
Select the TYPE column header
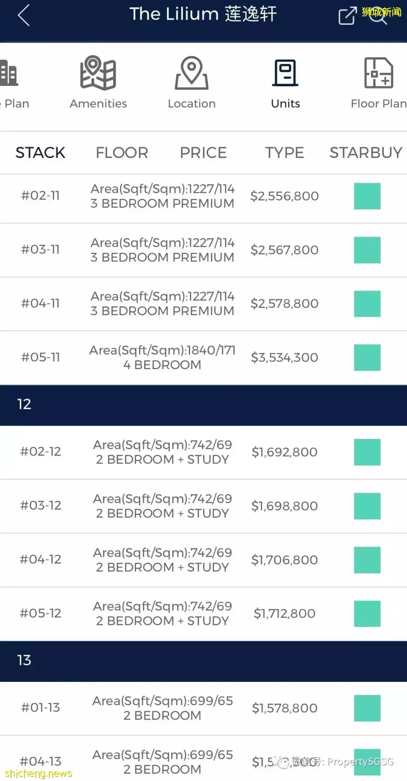coord(285,153)
